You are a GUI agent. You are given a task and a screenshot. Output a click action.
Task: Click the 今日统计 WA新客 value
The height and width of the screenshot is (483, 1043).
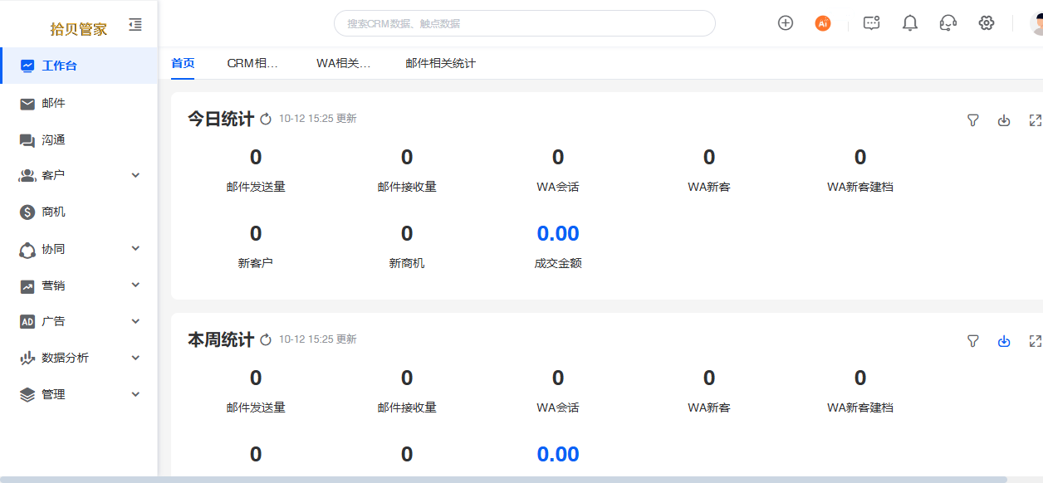tap(709, 157)
